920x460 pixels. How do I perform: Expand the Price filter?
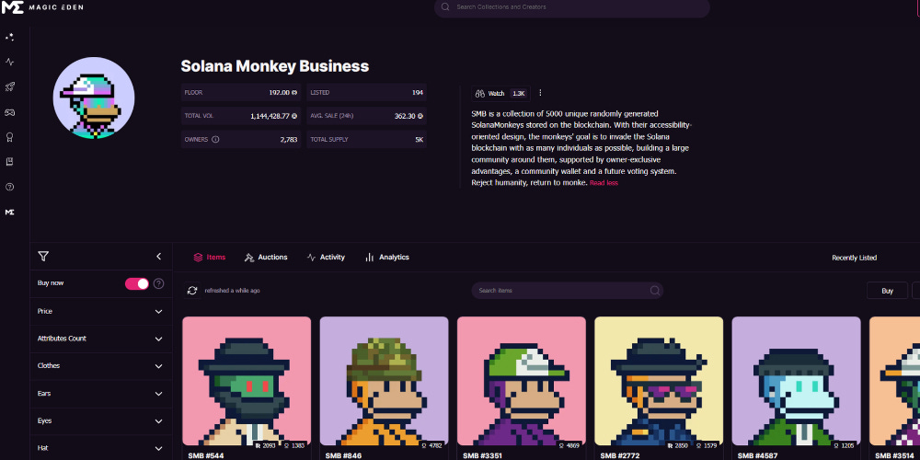pyautogui.click(x=101, y=312)
